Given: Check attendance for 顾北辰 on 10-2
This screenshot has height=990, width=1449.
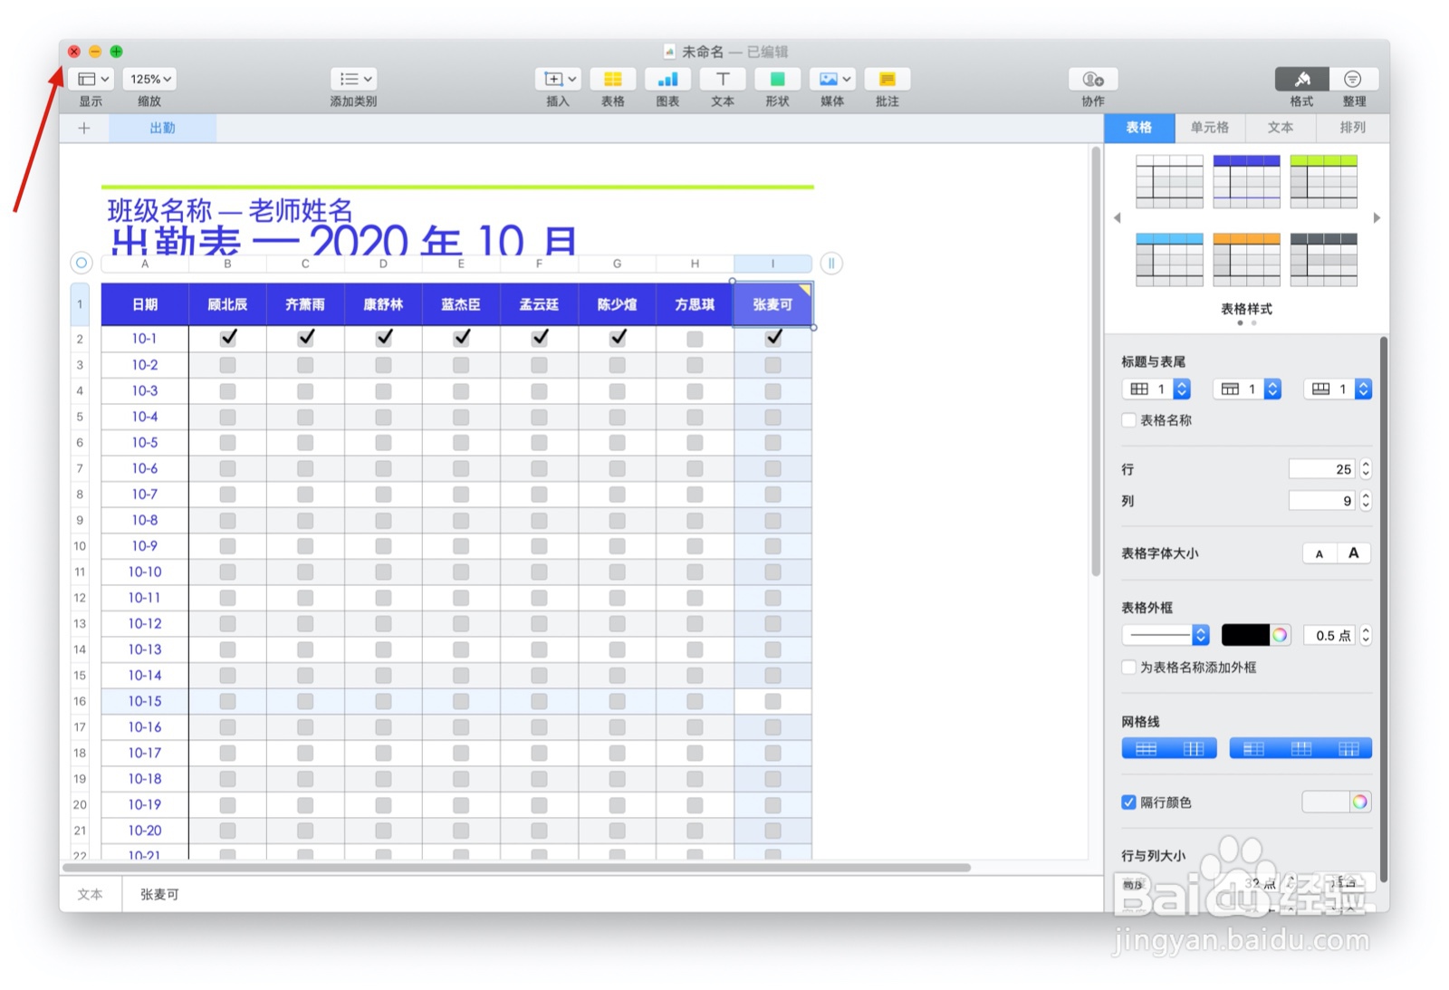Looking at the screenshot, I should pyautogui.click(x=227, y=365).
